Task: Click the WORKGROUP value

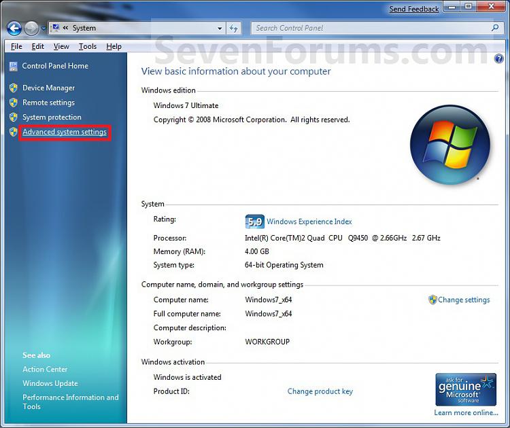Action: point(267,342)
